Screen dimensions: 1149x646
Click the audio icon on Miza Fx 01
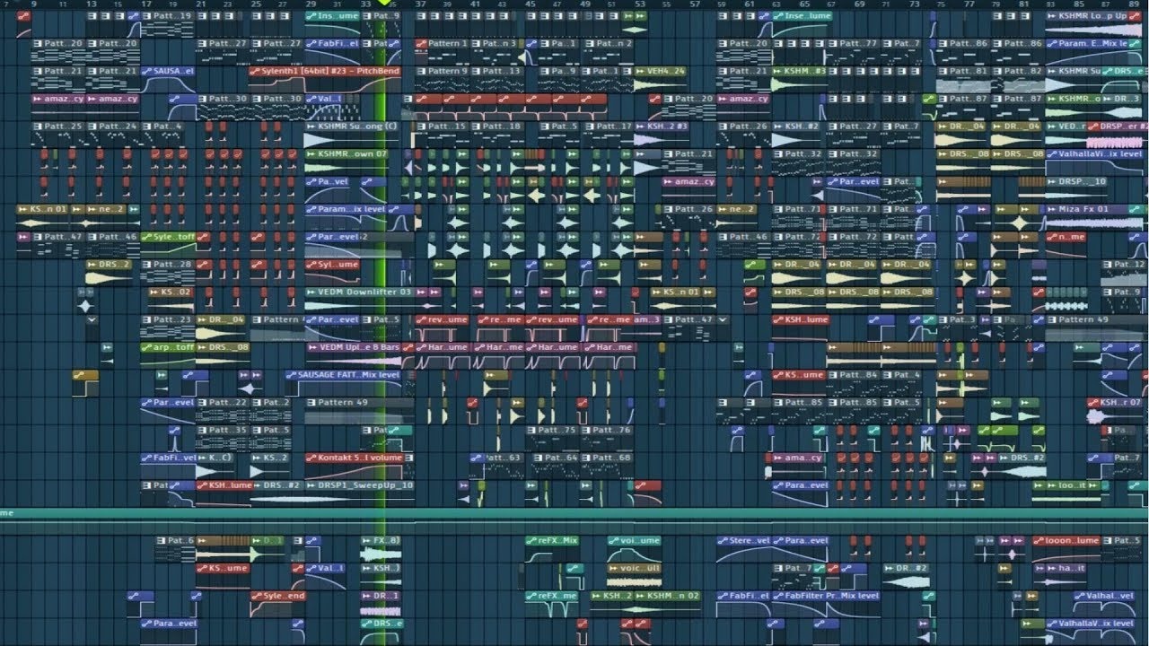1051,209
